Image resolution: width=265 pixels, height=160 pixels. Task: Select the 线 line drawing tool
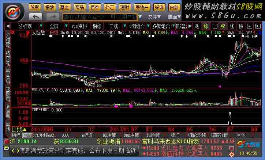click(232, 26)
